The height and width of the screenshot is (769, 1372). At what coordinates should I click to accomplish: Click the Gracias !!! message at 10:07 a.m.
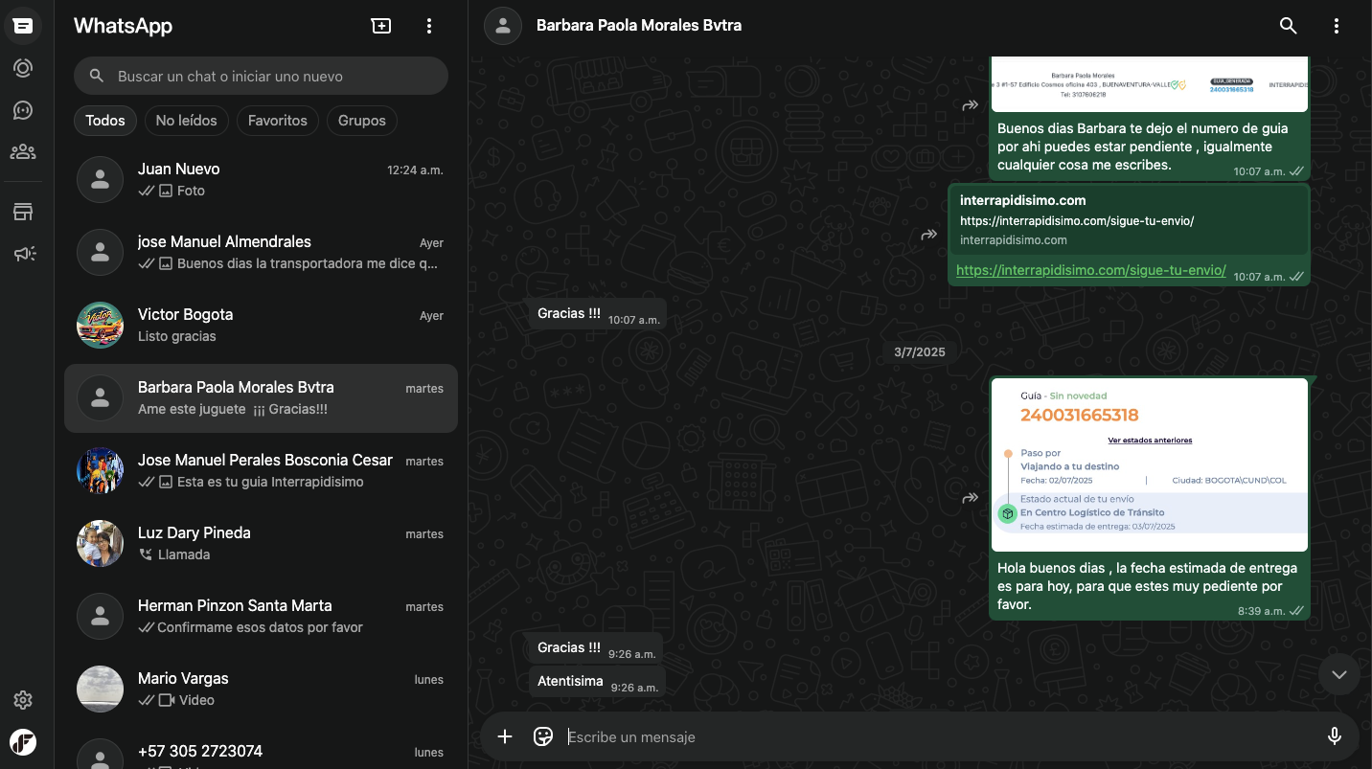(x=597, y=314)
